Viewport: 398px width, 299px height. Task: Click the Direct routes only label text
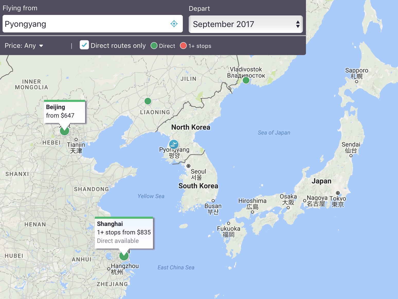[x=118, y=46]
